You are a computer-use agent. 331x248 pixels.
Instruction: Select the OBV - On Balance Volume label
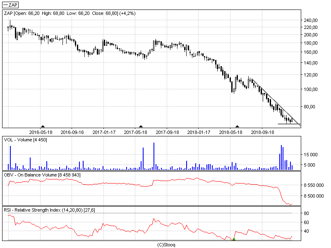click(x=42, y=175)
